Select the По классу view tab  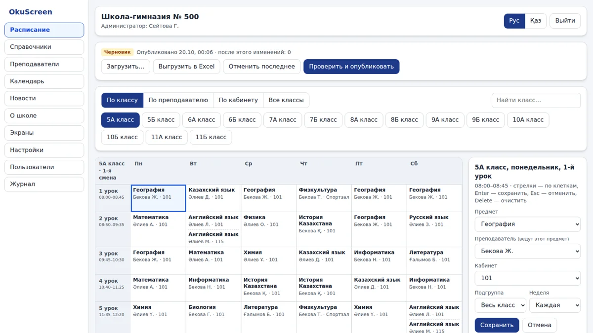tap(122, 100)
